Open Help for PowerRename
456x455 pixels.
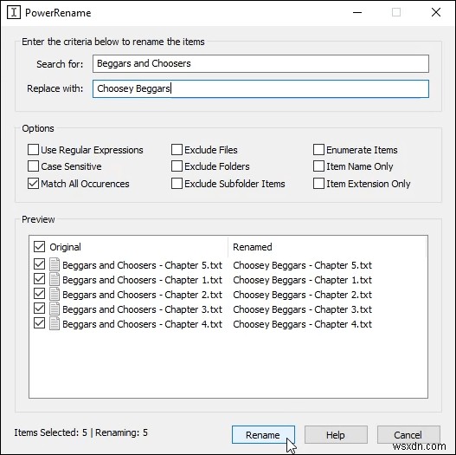tap(336, 434)
